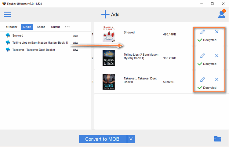Click the Epubor Ultimate app logo
The height and width of the screenshot is (147, 229).
point(4,4)
